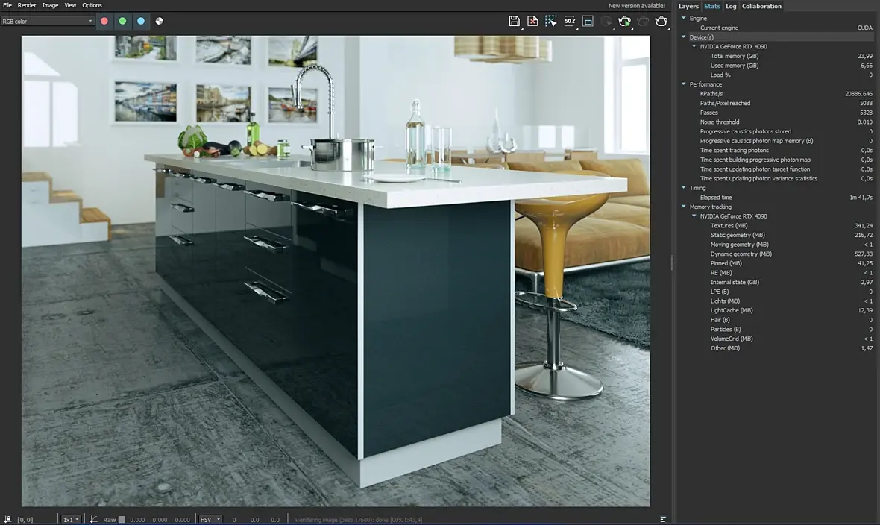Collapse the Performance section
Viewport: 880px width, 525px height.
(x=684, y=84)
